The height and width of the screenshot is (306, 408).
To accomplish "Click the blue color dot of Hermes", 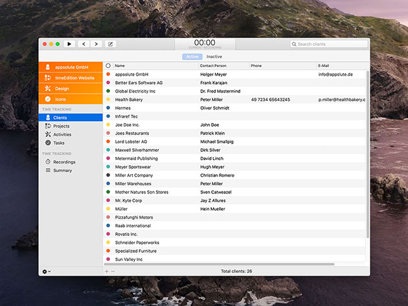I will [108, 108].
